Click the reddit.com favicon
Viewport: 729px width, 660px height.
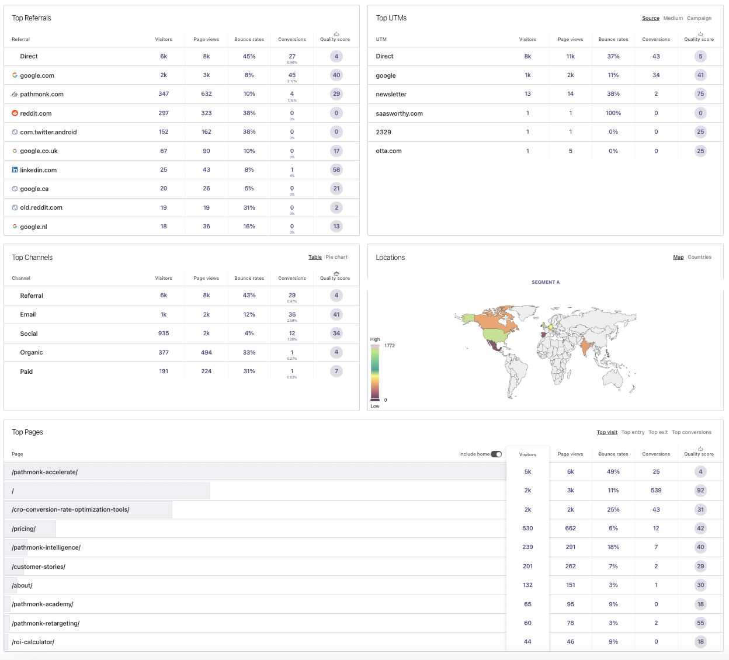pyautogui.click(x=14, y=113)
